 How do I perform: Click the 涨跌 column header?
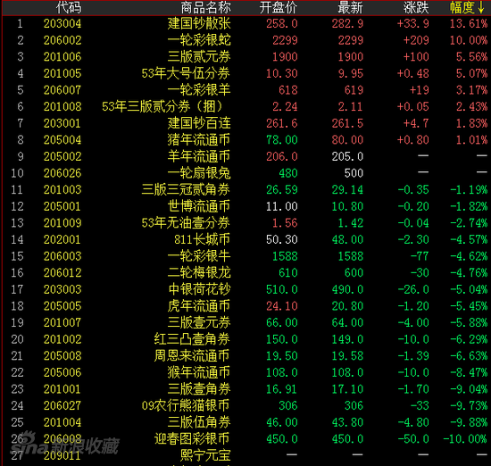pyautogui.click(x=416, y=7)
